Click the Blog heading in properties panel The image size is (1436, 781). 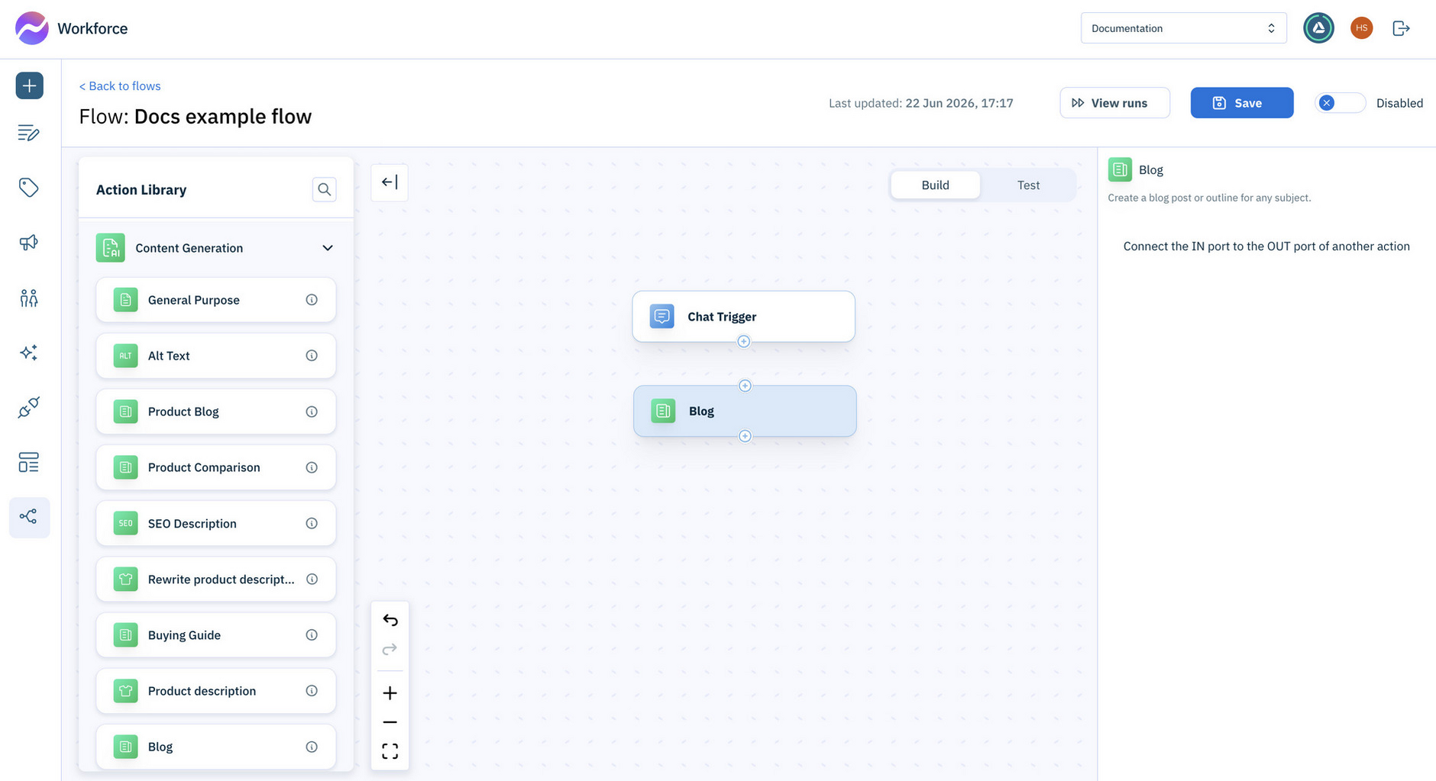coord(1150,169)
